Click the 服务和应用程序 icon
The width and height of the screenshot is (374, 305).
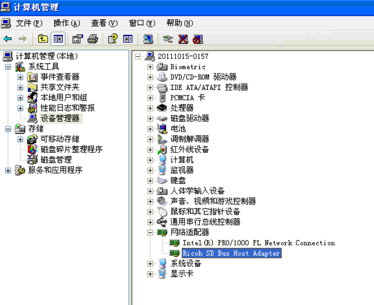[20, 170]
